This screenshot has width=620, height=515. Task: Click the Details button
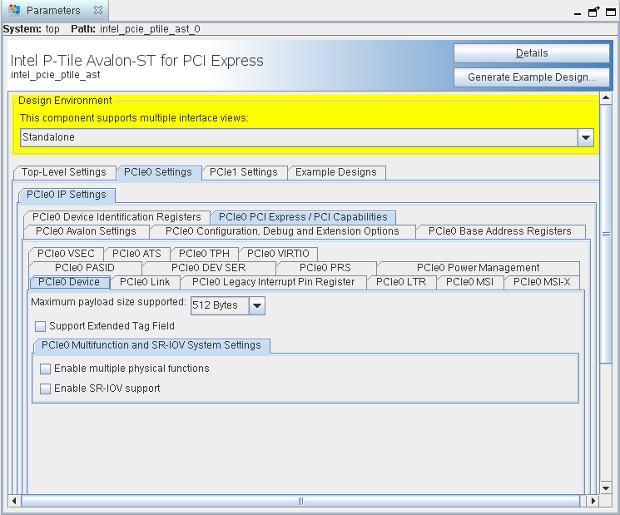tap(532, 53)
